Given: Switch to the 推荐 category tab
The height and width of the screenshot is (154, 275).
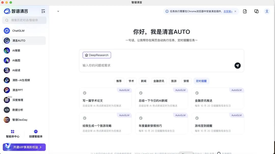Looking at the screenshot, I should coord(119,81).
